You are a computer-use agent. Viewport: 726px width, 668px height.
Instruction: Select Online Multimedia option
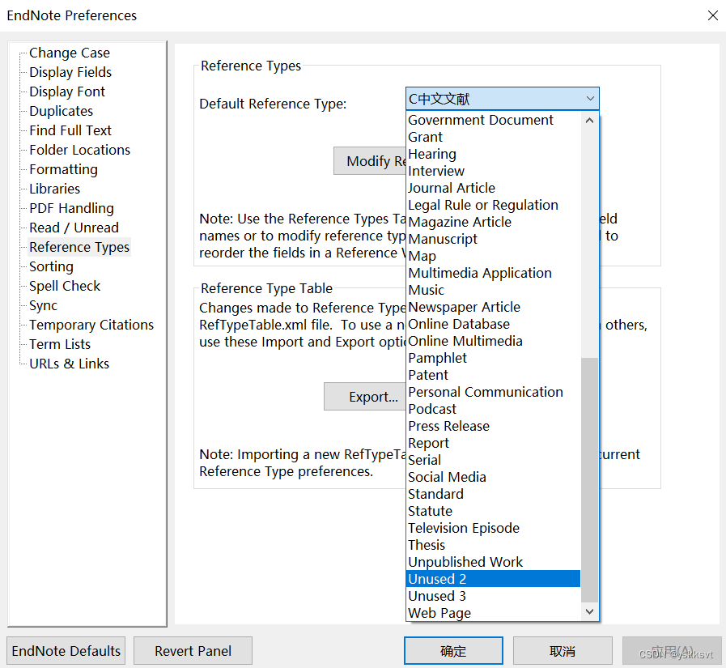click(493, 342)
